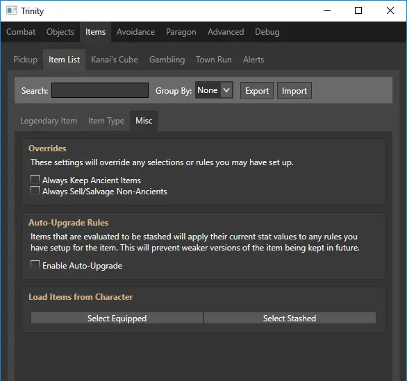Click the Select Stashed button
Image resolution: width=407 pixels, height=381 pixels.
click(x=290, y=318)
